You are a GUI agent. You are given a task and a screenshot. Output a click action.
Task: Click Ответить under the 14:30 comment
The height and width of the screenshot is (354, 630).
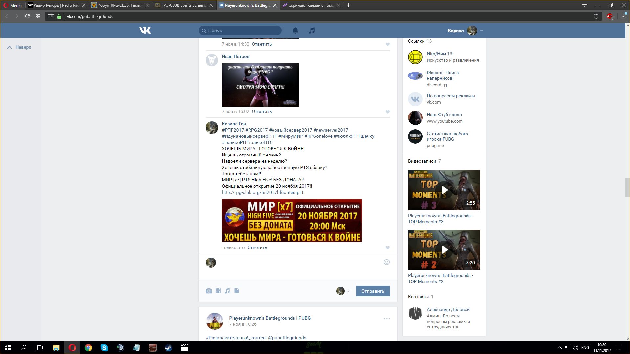[x=262, y=44]
